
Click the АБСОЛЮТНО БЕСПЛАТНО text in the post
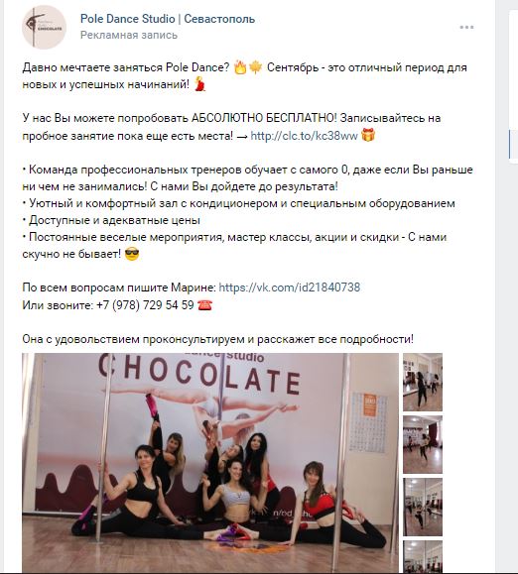[x=263, y=118]
